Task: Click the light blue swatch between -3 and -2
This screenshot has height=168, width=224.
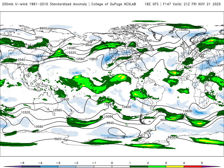Action: pos(67,167)
